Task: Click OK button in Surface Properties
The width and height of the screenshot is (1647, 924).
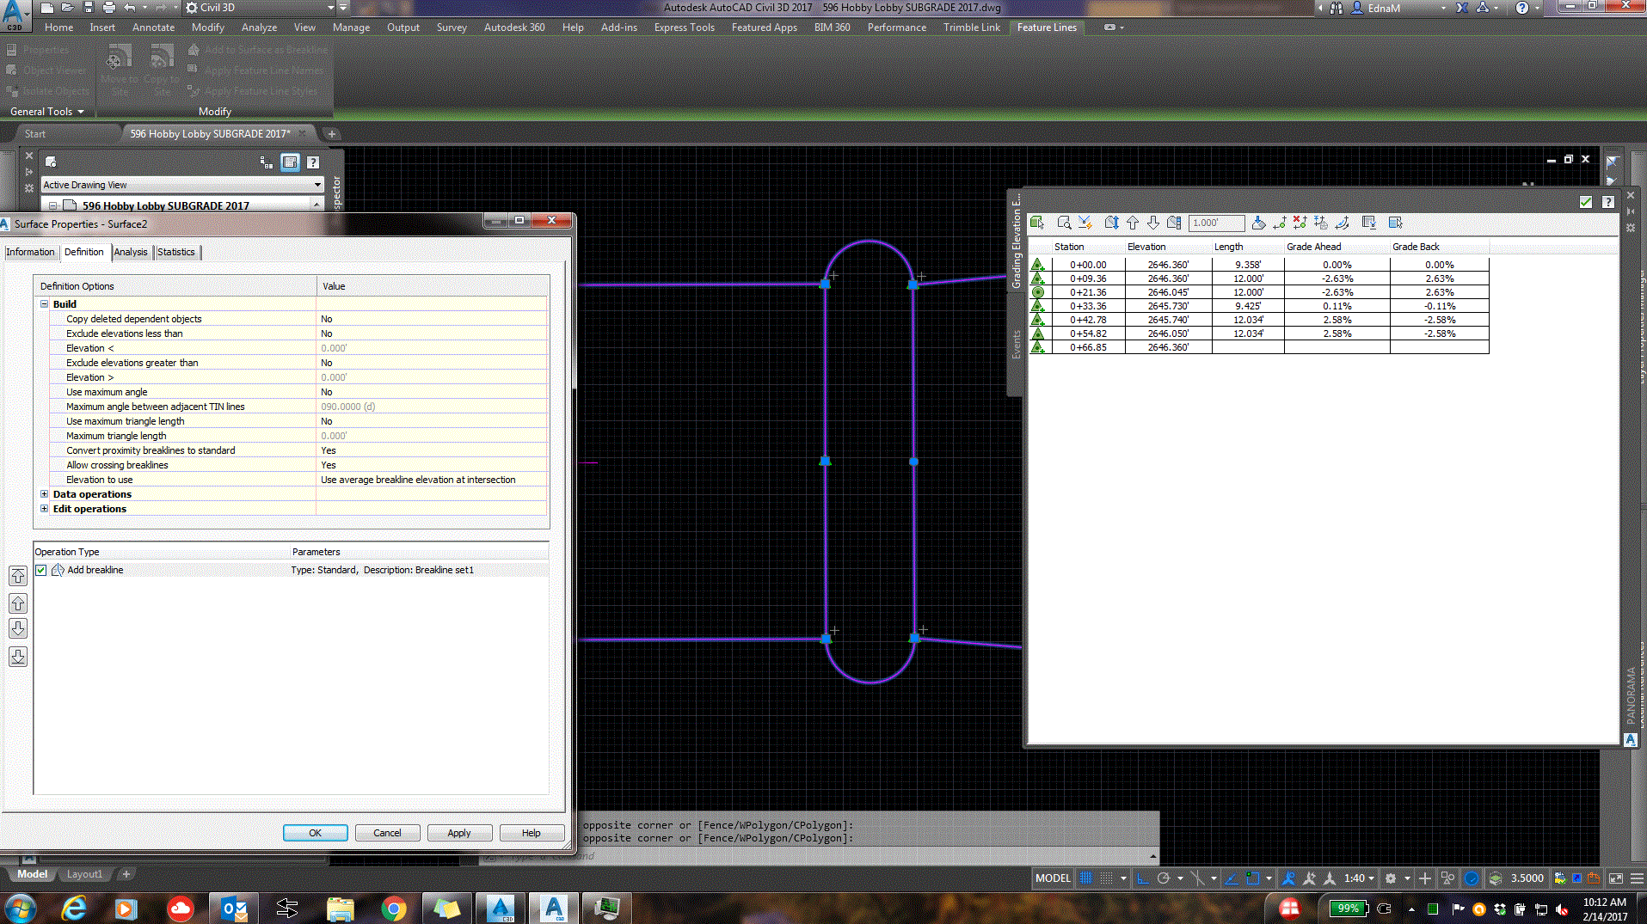Action: (x=316, y=833)
